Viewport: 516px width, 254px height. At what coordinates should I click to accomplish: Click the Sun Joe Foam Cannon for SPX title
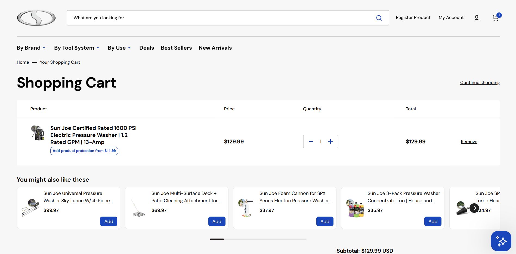pyautogui.click(x=296, y=197)
